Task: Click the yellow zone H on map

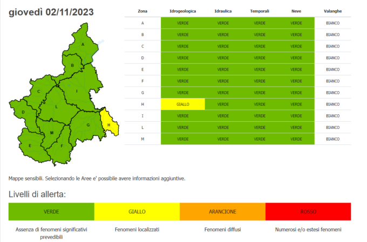Action: pyautogui.click(x=108, y=125)
